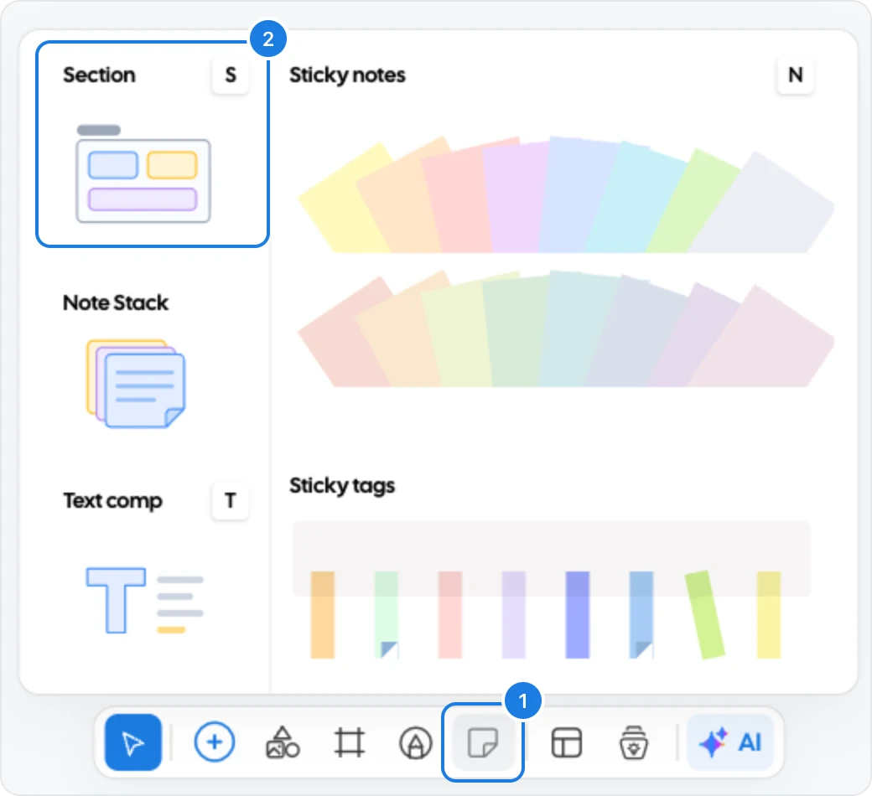Select the yellow sticky tag

click(x=769, y=614)
